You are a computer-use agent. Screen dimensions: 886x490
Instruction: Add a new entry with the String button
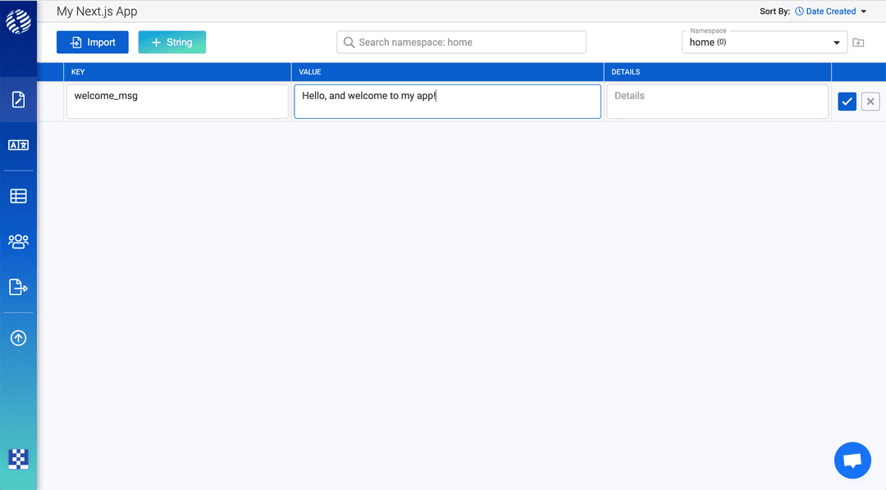pyautogui.click(x=171, y=41)
